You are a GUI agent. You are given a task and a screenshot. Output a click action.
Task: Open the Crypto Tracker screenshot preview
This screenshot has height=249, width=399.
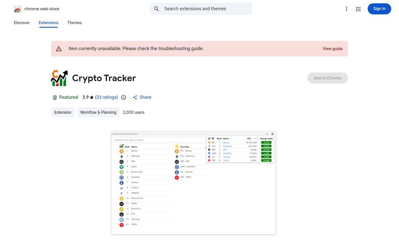coord(194,183)
